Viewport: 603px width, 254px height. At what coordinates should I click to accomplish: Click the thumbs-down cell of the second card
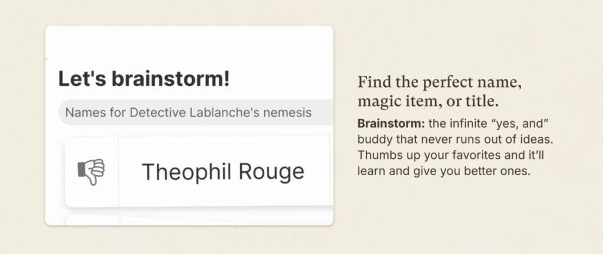[92, 220]
